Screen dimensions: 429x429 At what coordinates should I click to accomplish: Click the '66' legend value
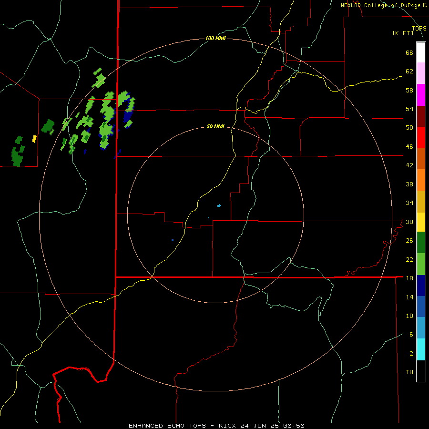pos(409,53)
